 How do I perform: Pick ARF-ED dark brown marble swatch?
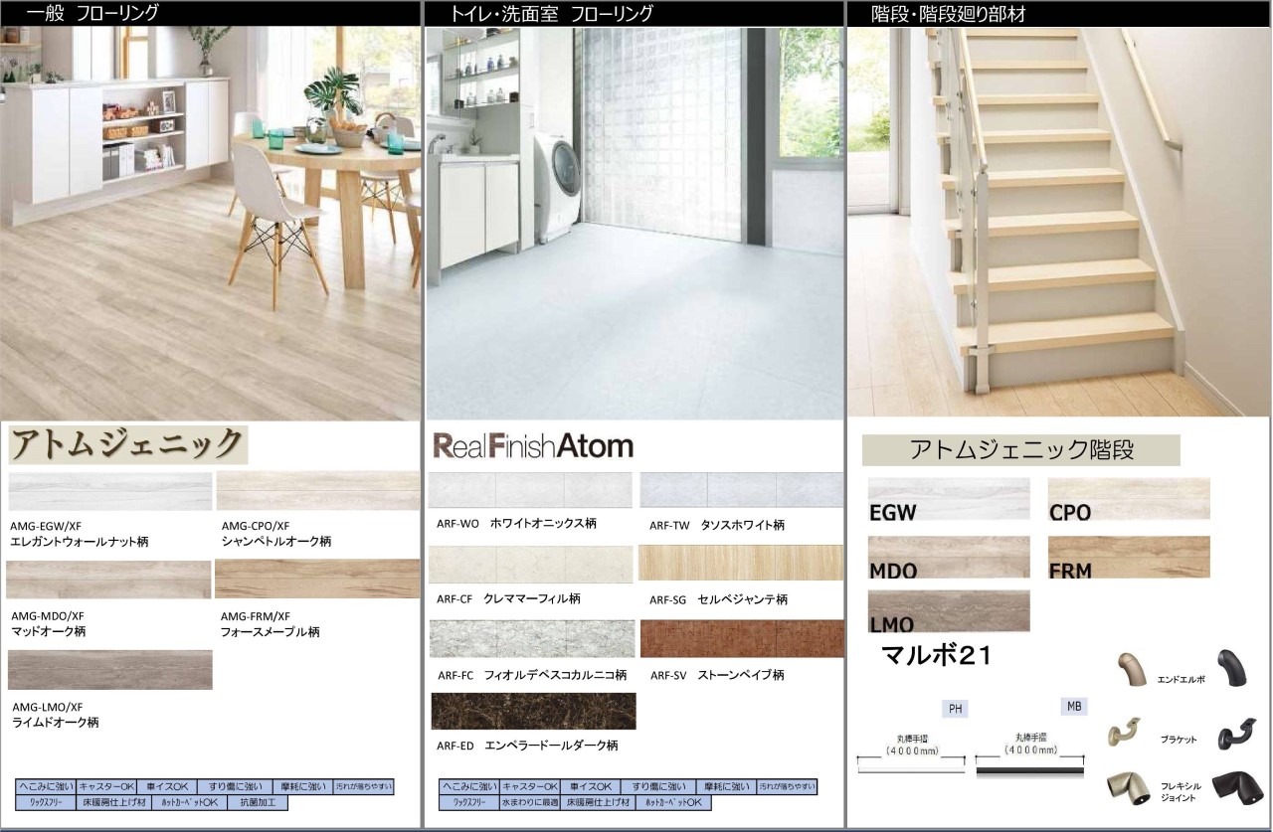pyautogui.click(x=533, y=712)
